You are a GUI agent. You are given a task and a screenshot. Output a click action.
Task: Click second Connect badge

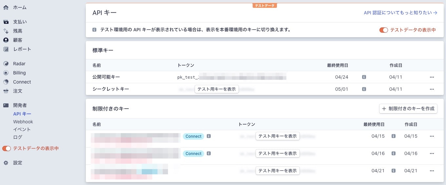coord(193,154)
